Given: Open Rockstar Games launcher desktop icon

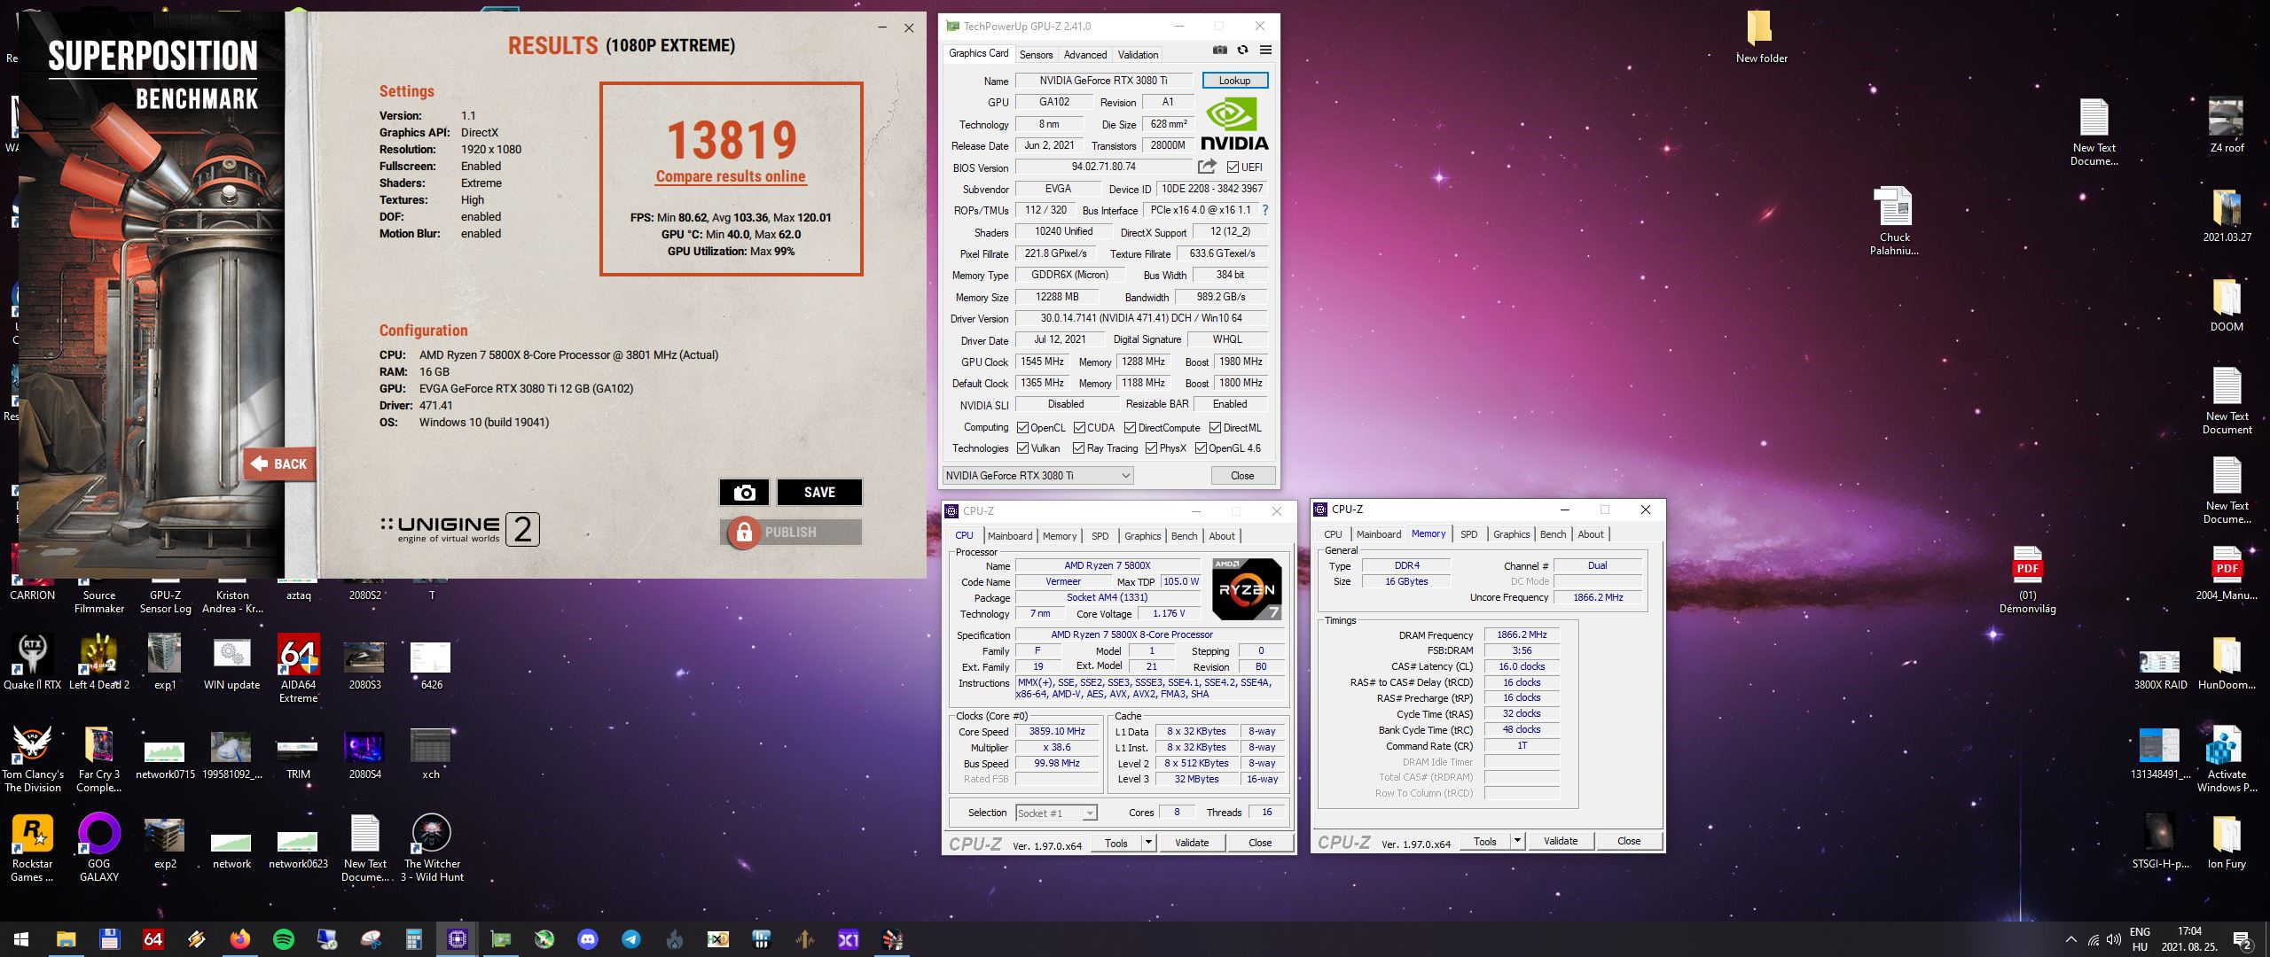Looking at the screenshot, I should (32, 848).
